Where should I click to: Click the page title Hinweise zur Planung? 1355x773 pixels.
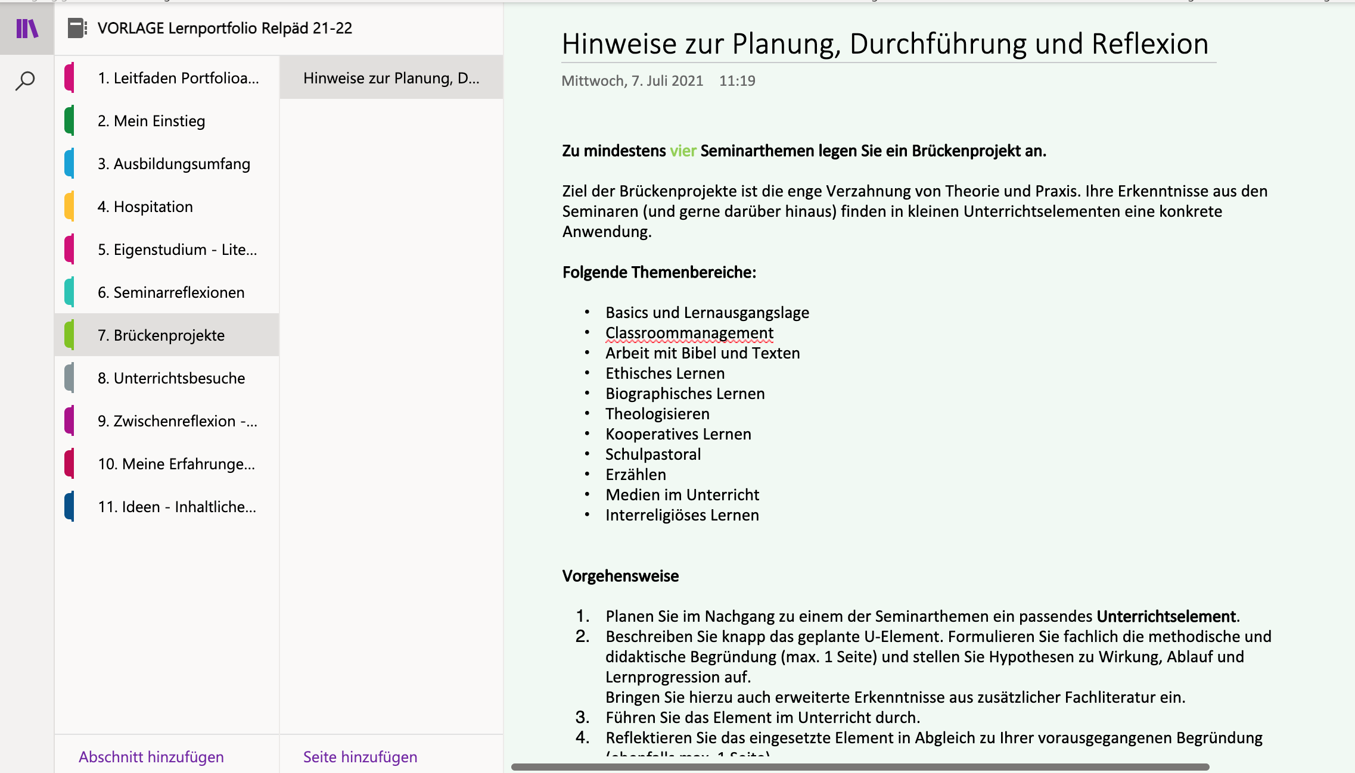tap(885, 44)
